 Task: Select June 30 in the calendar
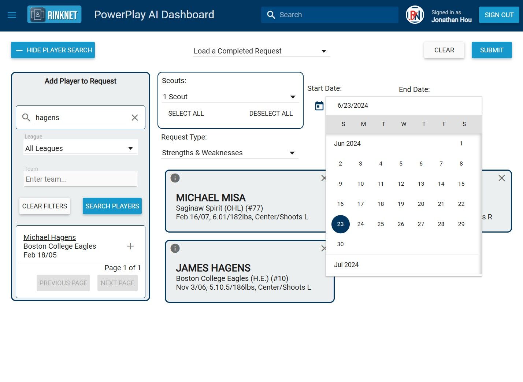340,244
